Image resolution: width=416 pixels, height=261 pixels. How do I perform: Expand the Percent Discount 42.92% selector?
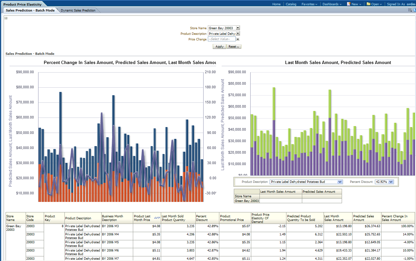pos(391,182)
